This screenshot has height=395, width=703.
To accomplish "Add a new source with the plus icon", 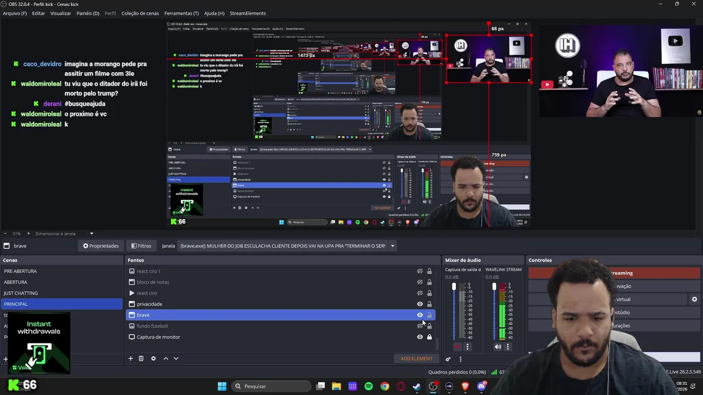I will click(131, 358).
